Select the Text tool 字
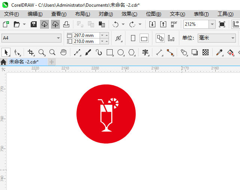 [x=145, y=53]
